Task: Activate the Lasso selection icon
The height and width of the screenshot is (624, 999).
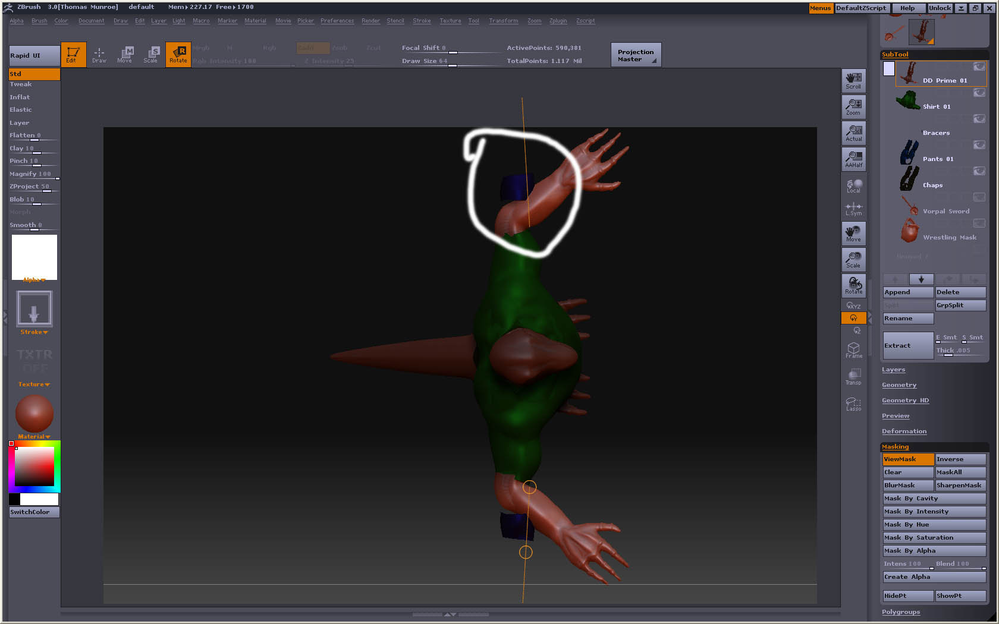Action: tap(853, 404)
